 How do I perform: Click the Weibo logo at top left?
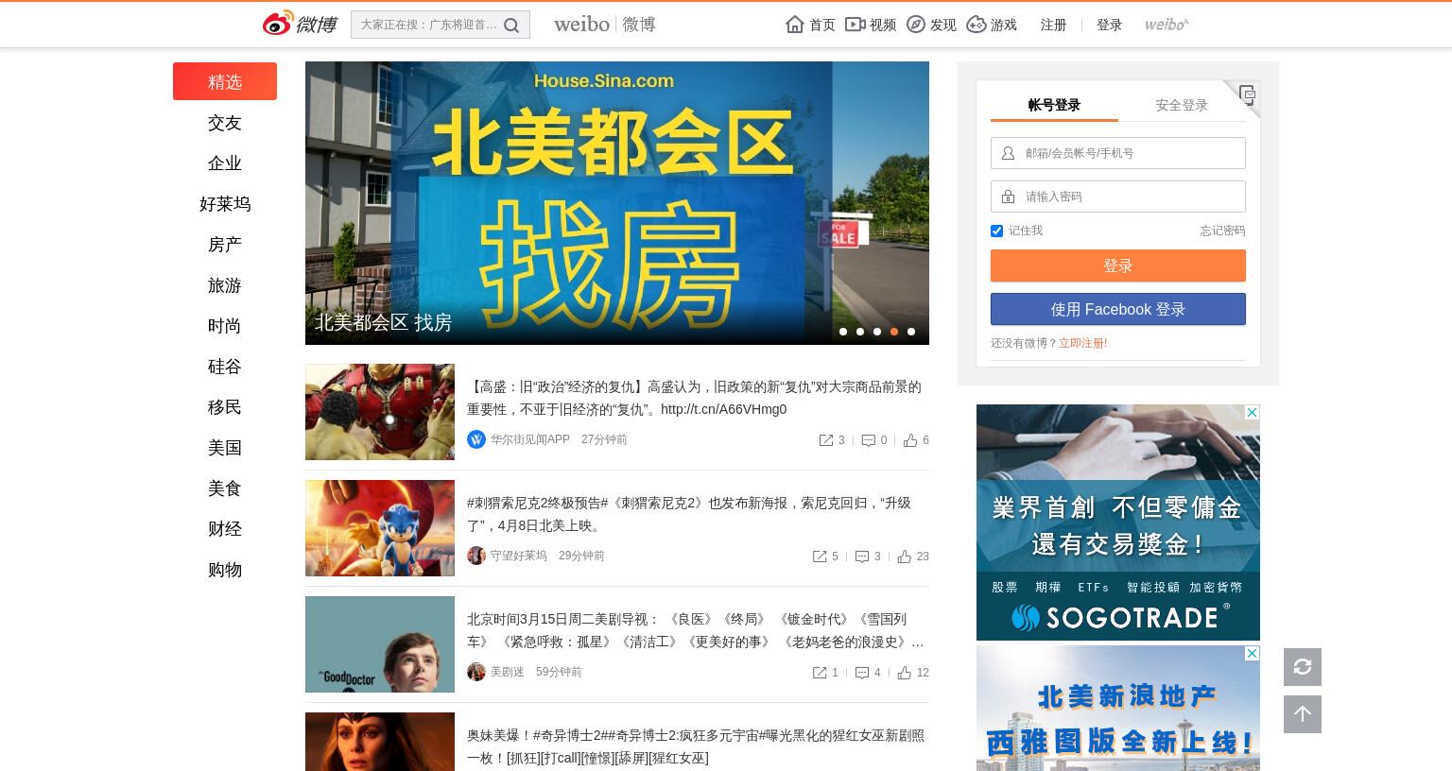[x=300, y=25]
